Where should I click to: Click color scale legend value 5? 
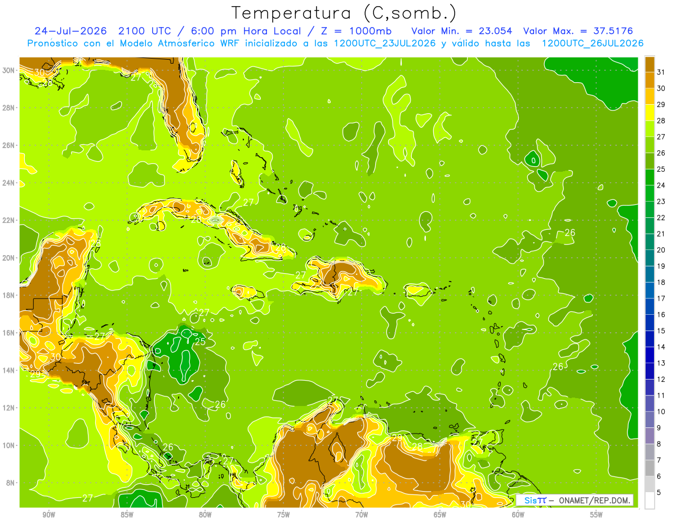pyautogui.click(x=659, y=492)
